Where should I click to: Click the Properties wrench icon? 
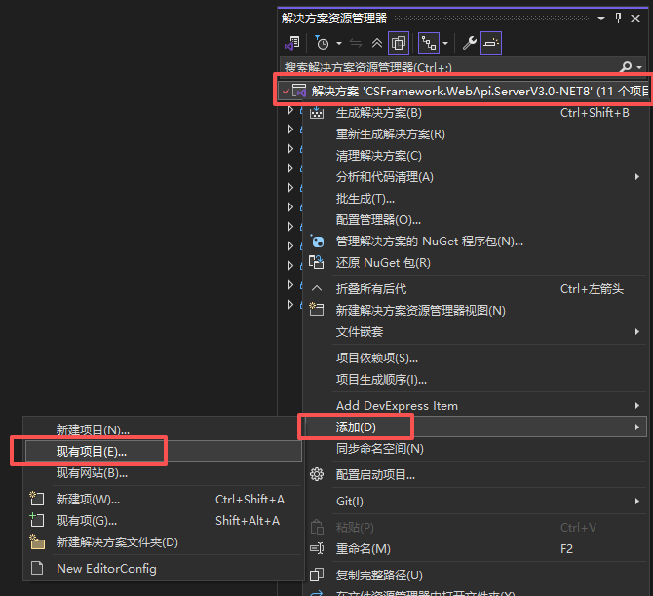click(x=470, y=43)
